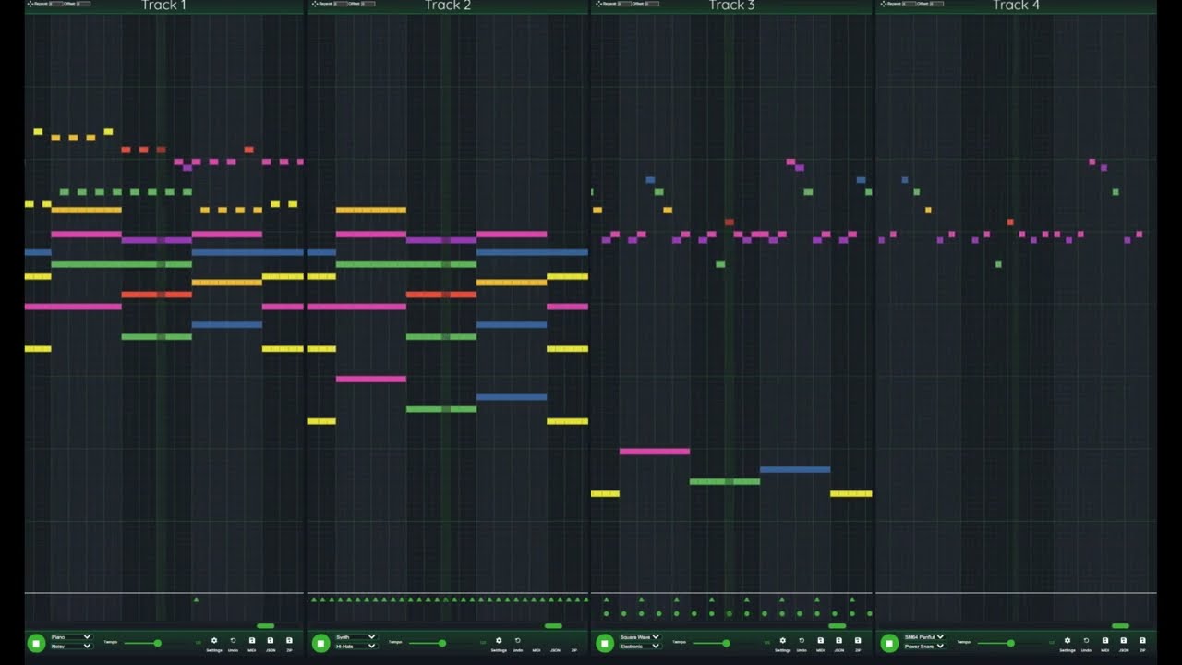
Task: Stop playback on Track 4
Action: click(889, 643)
